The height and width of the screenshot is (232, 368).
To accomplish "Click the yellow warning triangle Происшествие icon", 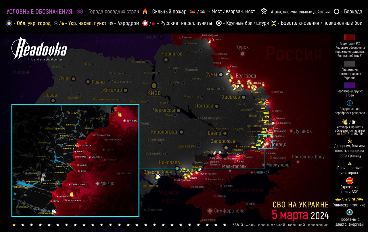I will (x=350, y=163).
